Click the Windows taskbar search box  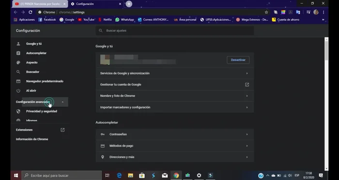tap(62, 176)
